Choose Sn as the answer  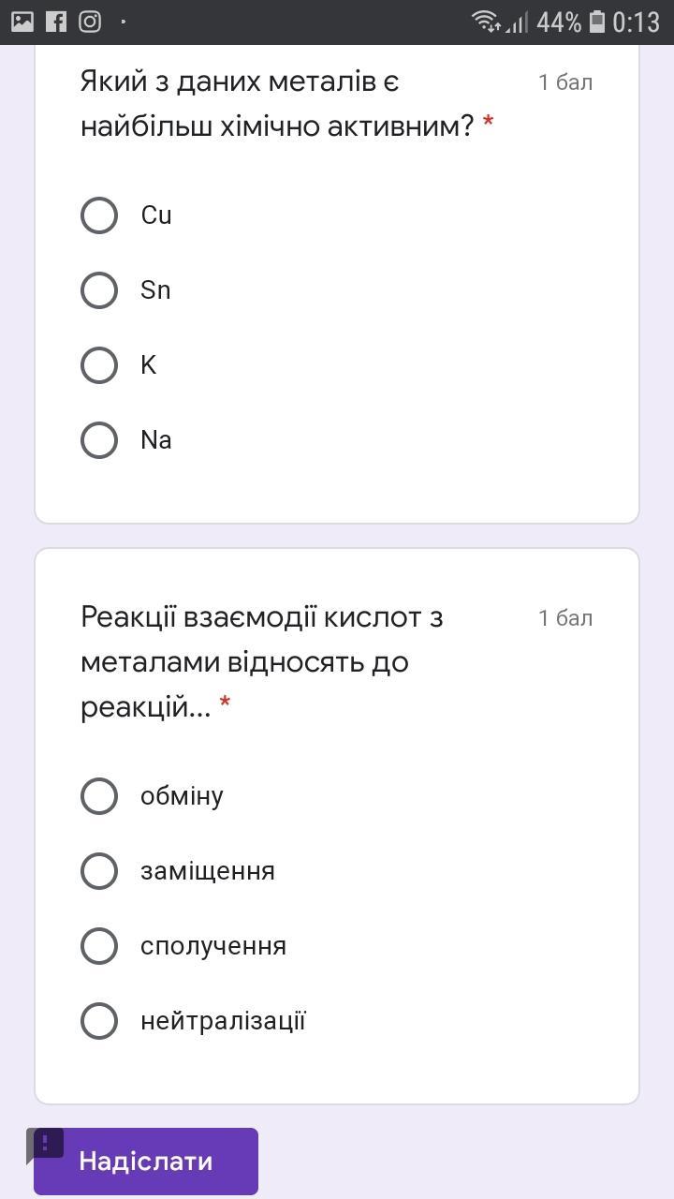(99, 290)
